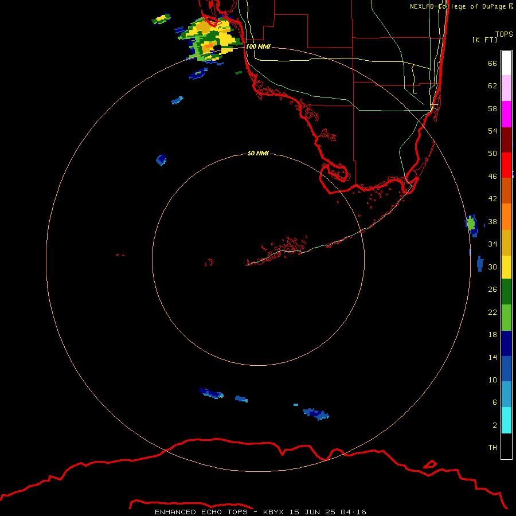Click the "100 NMI" range ring label
Viewport: 516px width, 516px height.
(x=258, y=46)
